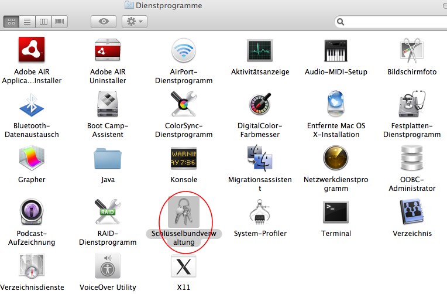Open the Konsole warning icon

(x=184, y=158)
